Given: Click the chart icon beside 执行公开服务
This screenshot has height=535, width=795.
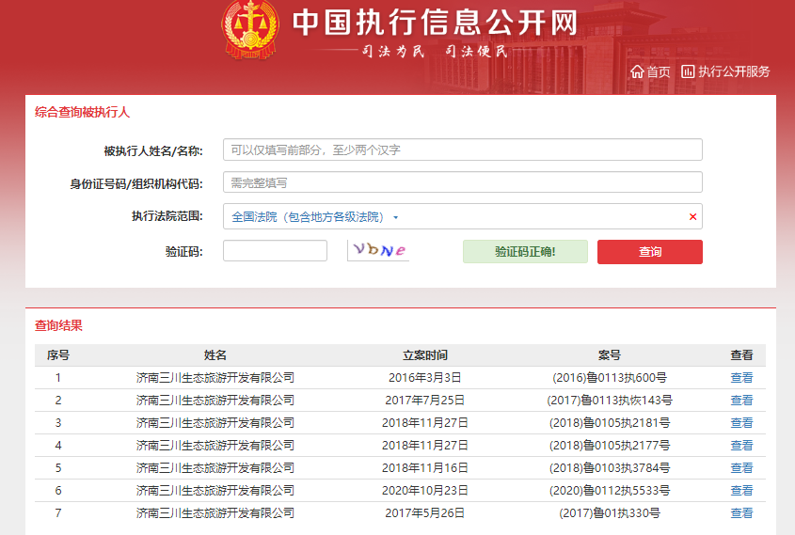Looking at the screenshot, I should click(688, 71).
